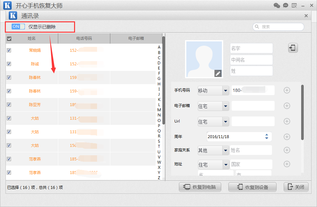
Task: Click the 恢复到电脑 button
Action: tap(200, 187)
